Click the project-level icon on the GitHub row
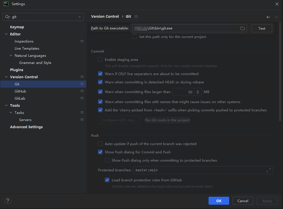 [x=82, y=91]
